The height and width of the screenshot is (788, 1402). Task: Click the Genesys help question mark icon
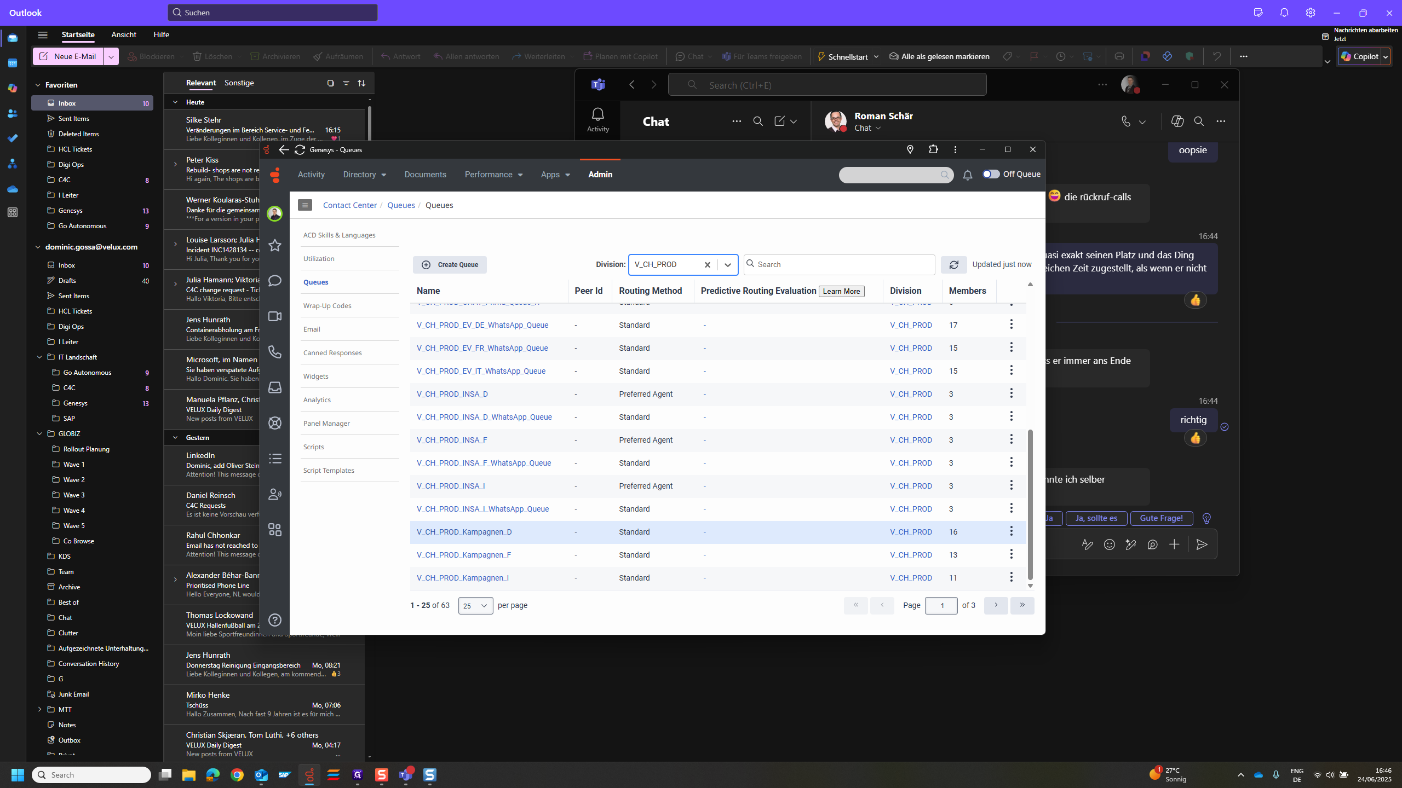pos(275,620)
